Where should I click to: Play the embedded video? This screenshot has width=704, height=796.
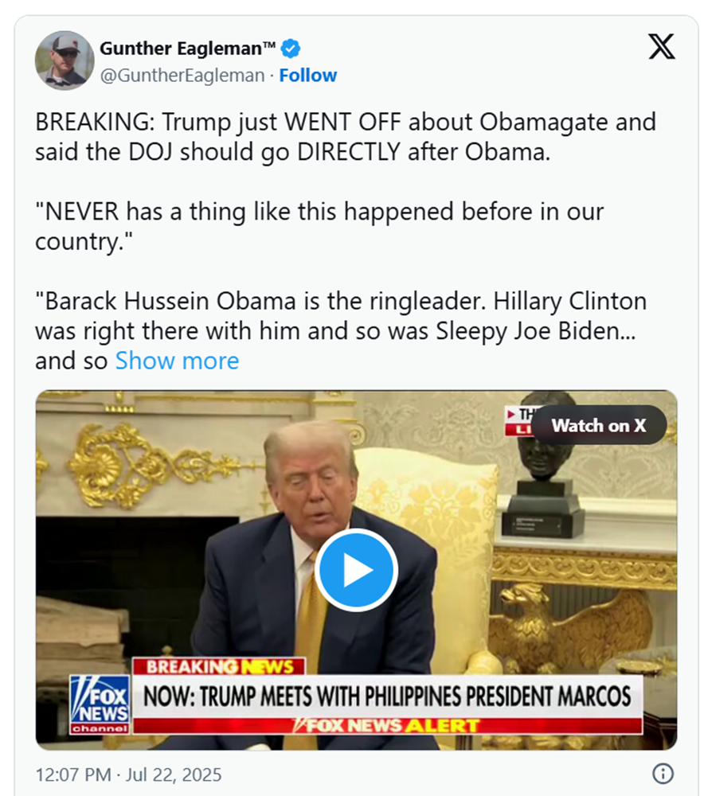pos(356,570)
